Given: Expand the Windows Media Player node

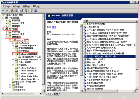Looking at the screenshot, I should point(13,79).
